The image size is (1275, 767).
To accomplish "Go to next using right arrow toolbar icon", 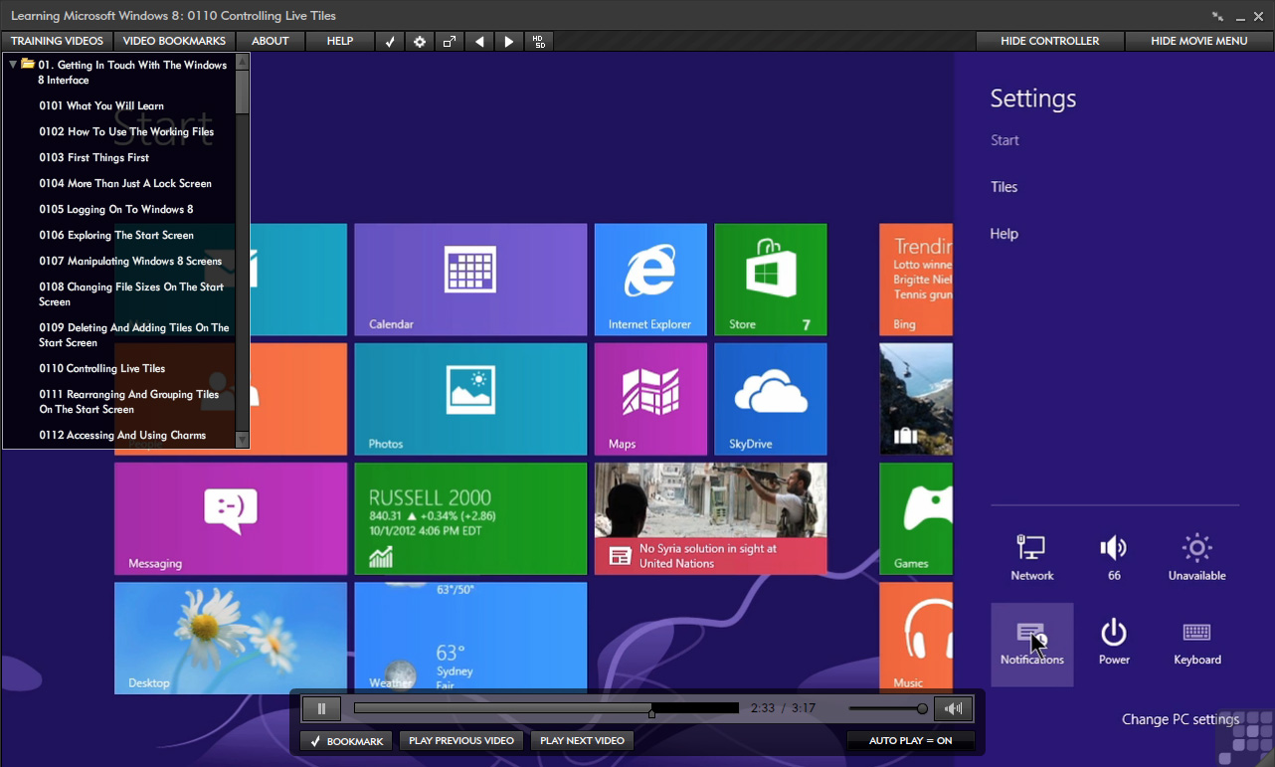I will pyautogui.click(x=509, y=41).
